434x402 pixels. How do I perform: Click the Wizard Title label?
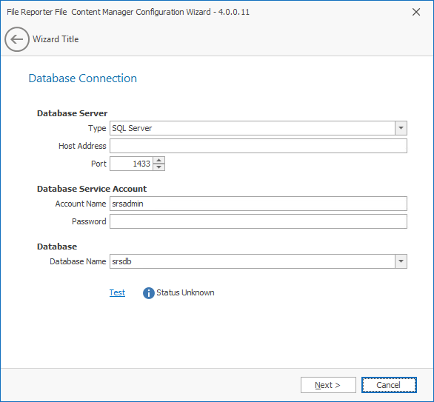pos(56,39)
